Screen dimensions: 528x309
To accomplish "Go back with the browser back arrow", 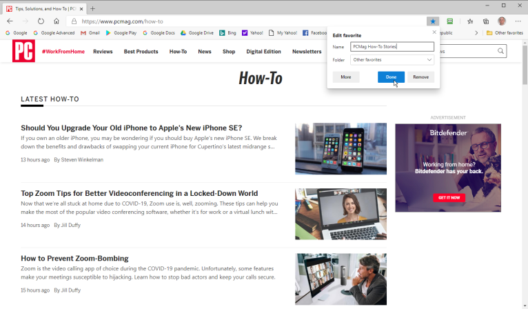I will pyautogui.click(x=10, y=21).
